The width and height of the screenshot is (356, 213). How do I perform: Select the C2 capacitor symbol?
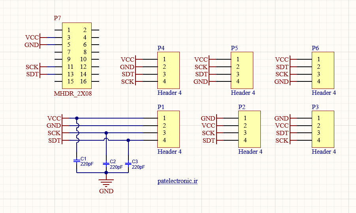[106, 164]
